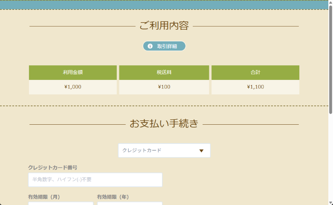
Task: Open the 取引詳細 transaction details button
Action: click(164, 46)
